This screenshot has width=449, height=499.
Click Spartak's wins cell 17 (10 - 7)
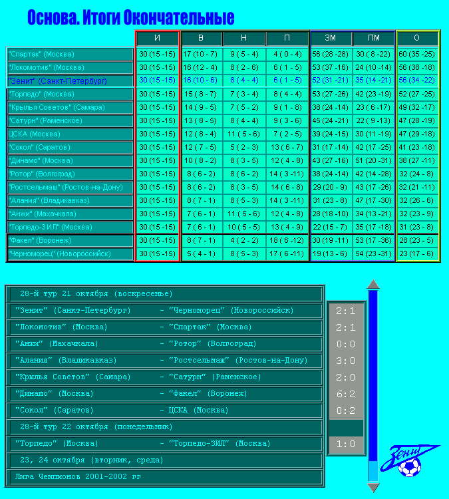coord(201,54)
